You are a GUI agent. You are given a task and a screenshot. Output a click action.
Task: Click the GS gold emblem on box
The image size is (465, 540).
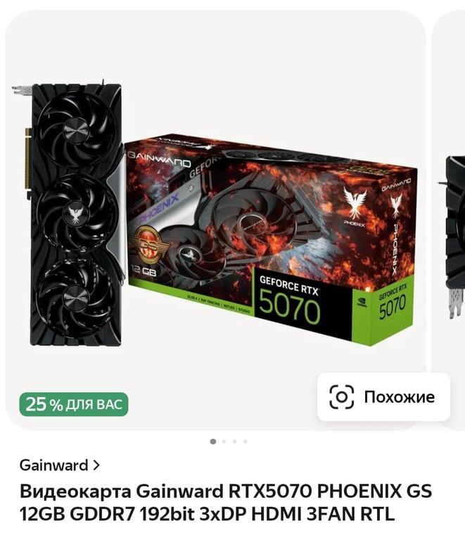149,245
